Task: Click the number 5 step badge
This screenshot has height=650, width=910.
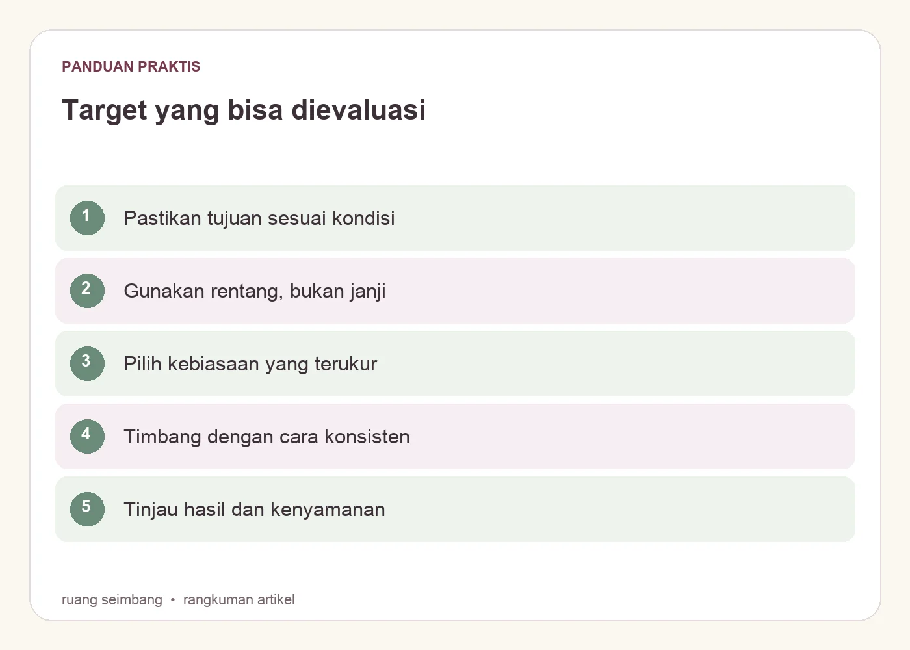Action: 87,509
